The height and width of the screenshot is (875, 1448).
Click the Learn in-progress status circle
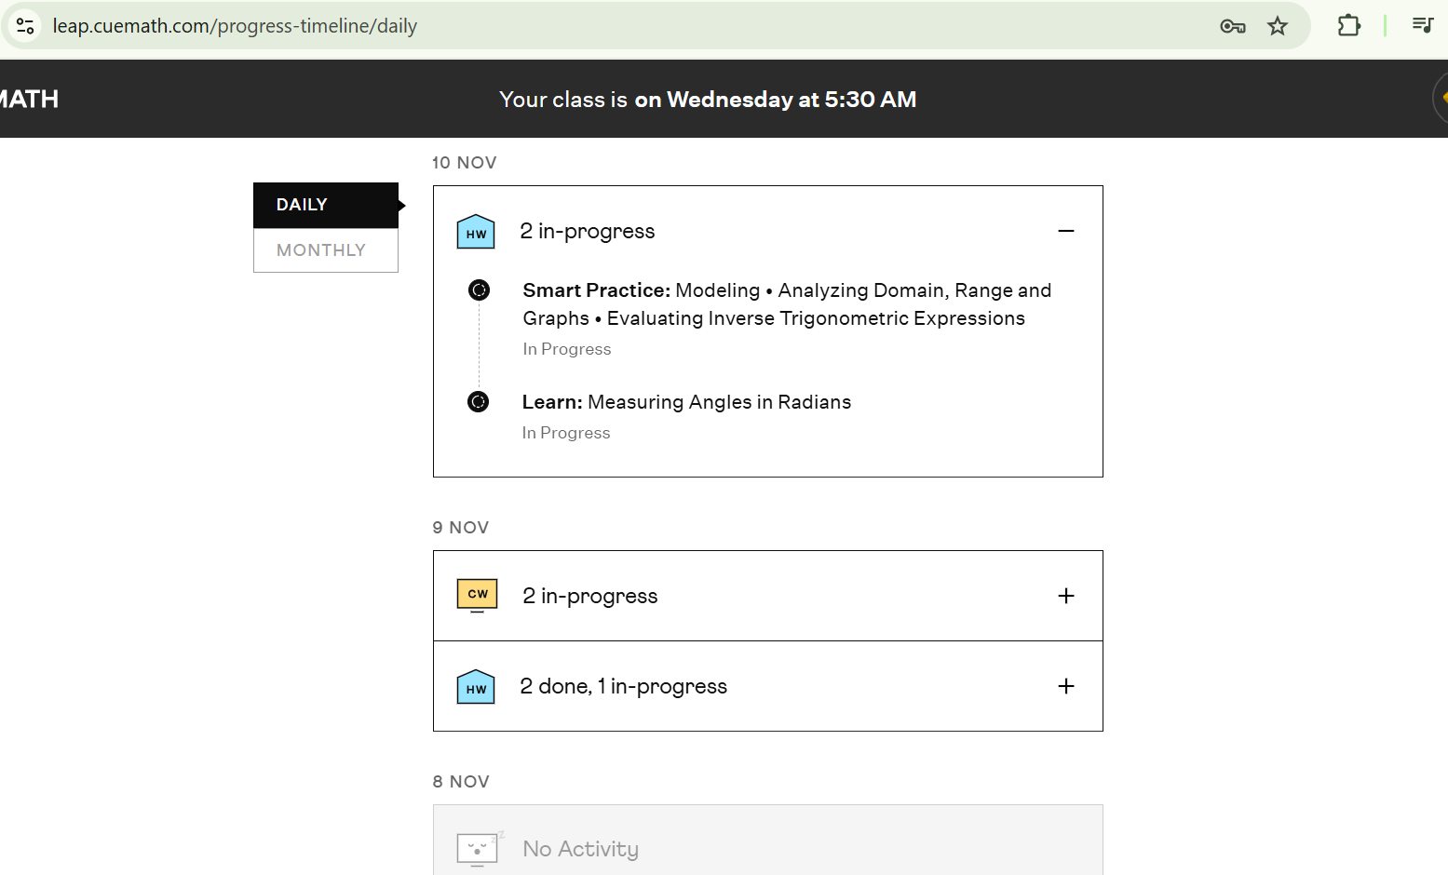[478, 402]
